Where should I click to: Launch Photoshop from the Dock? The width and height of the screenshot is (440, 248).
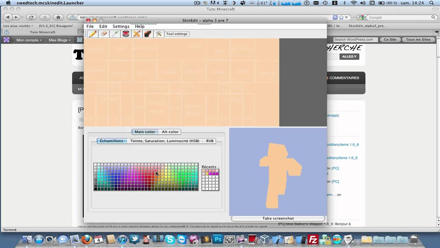pyautogui.click(x=218, y=239)
